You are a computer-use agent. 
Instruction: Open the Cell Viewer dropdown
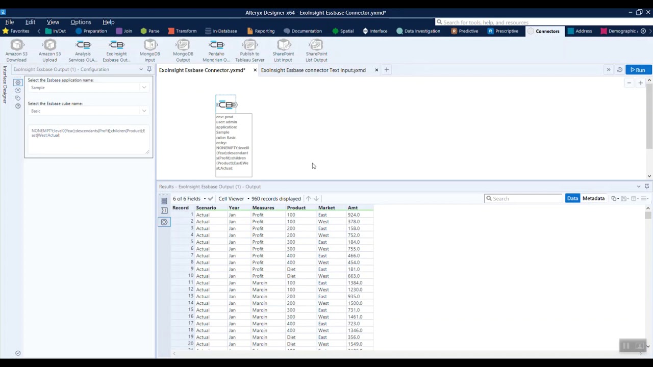(234, 199)
